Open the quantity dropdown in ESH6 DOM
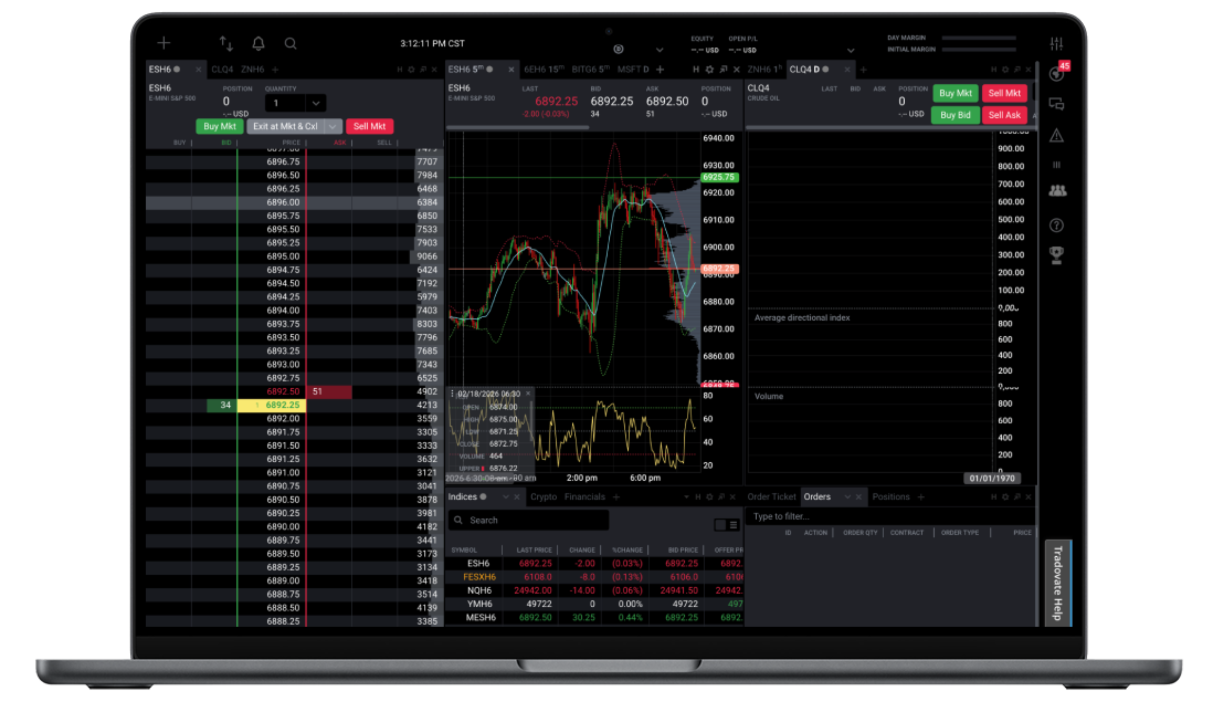Viewport: 1213px width, 702px height. pyautogui.click(x=315, y=103)
